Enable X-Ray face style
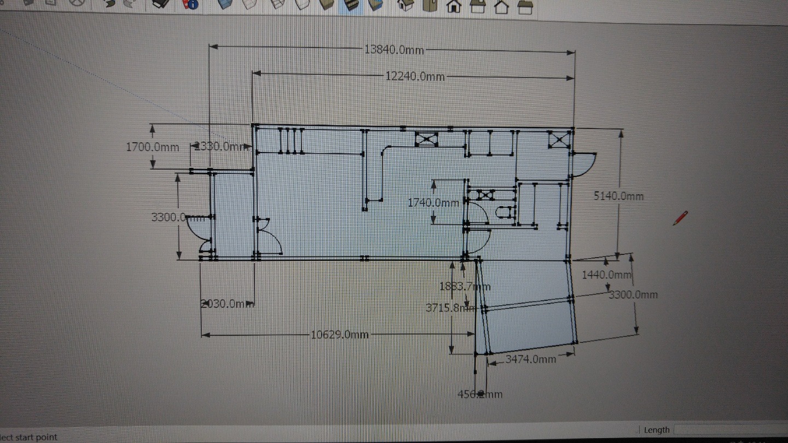 (x=224, y=5)
